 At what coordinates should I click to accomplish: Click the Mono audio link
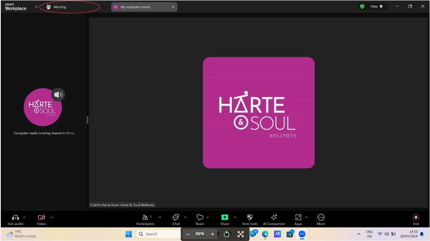[70, 133]
